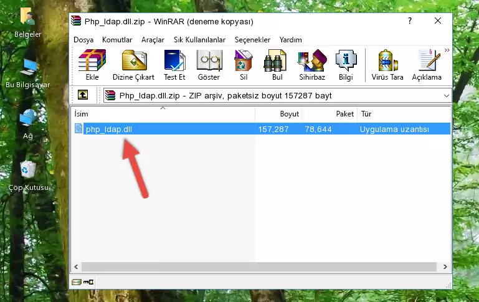Image resolution: width=479 pixels, height=302 pixels.
Task: Close the WinRAR window
Action: click(x=438, y=21)
